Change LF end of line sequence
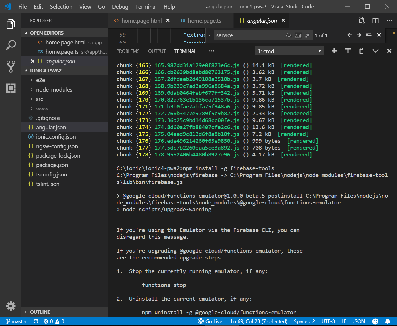The width and height of the screenshot is (397, 326). pos(344,321)
